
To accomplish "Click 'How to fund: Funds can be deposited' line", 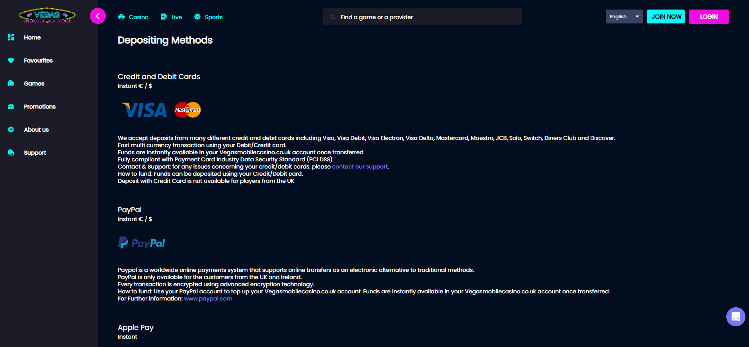I will coord(210,174).
